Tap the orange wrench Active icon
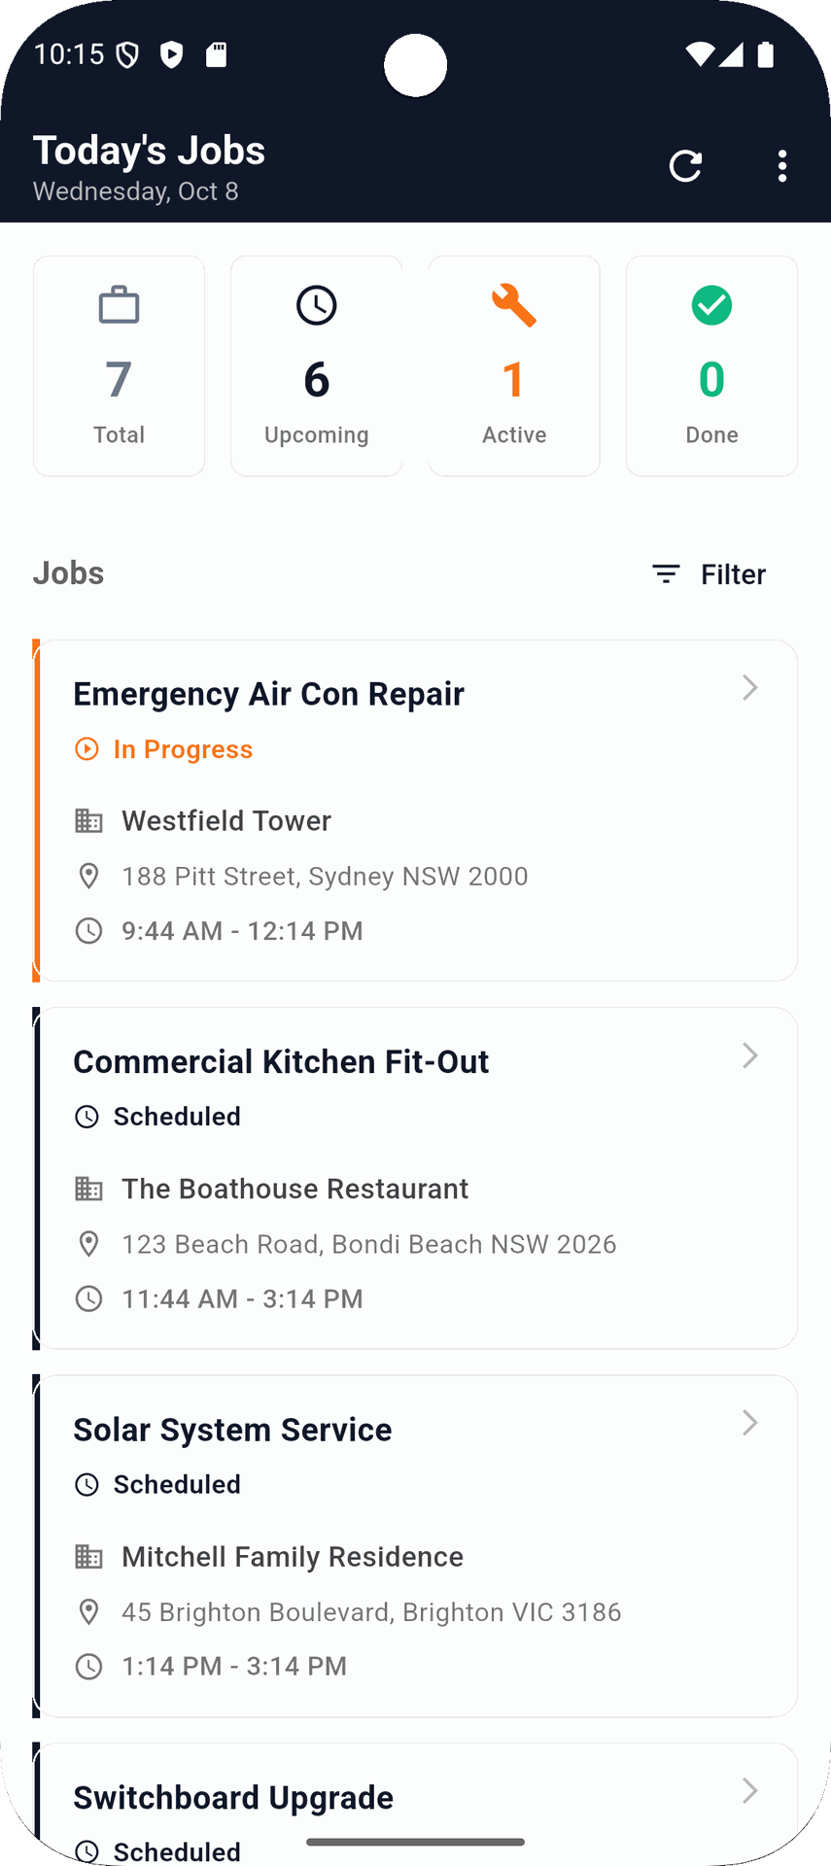This screenshot has height=1866, width=831. pos(514,305)
